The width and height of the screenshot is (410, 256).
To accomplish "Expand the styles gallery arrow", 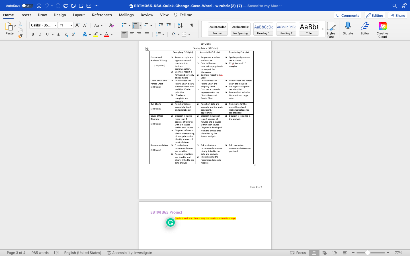I will [x=323, y=29].
